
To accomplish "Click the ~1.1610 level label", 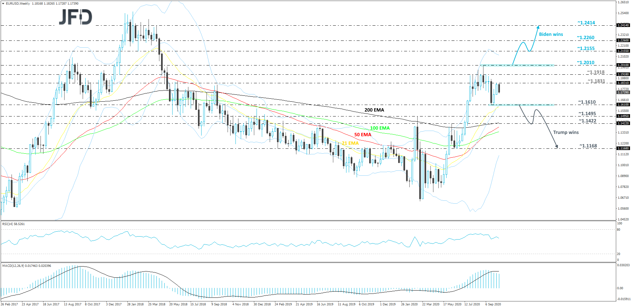I will [x=587, y=102].
